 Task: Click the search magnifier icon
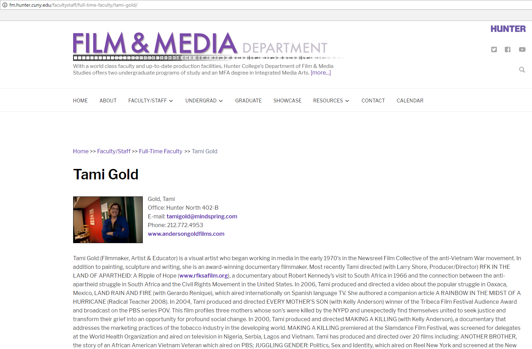(522, 70)
